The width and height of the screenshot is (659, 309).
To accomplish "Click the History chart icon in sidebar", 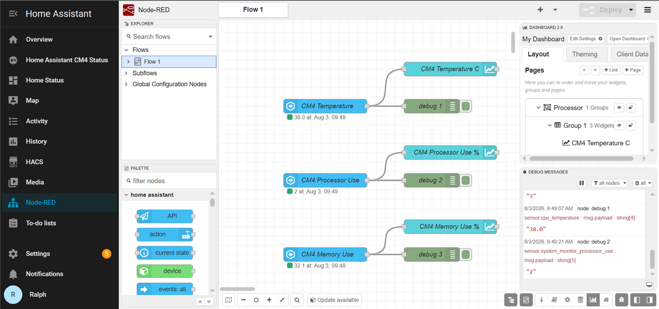I will point(13,142).
